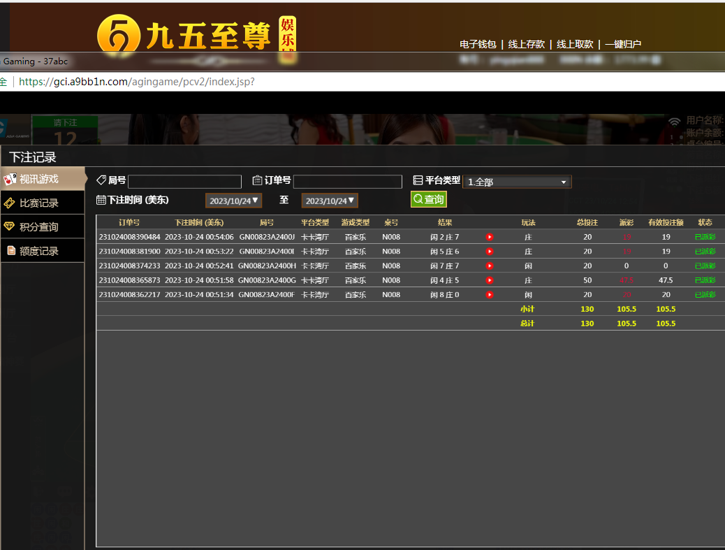Viewport: 725px width, 550px height.
Task: Click the 比赛记录 ticket icon
Action: [9, 203]
